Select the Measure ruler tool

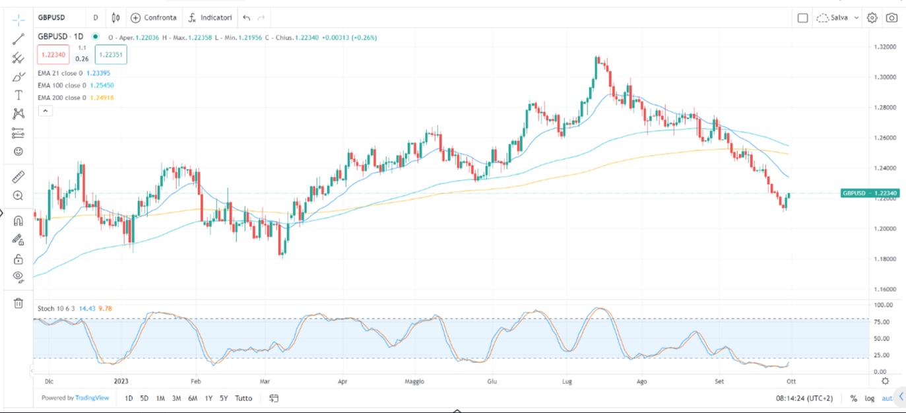pyautogui.click(x=18, y=176)
